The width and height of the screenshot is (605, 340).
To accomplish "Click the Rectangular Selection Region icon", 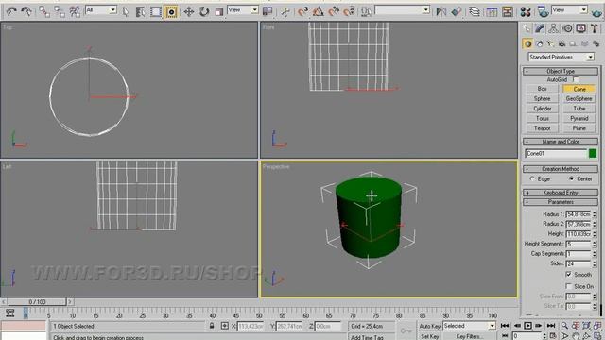I will pyautogui.click(x=156, y=11).
